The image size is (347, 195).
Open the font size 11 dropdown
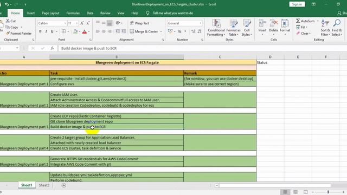[77, 23]
